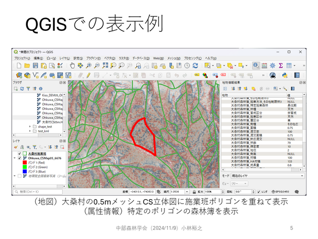Open the レイヤ menu
The image size is (318, 239).
(64, 58)
